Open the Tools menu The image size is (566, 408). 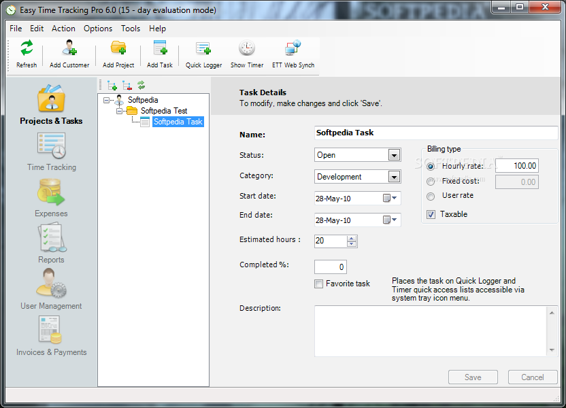[x=131, y=29]
